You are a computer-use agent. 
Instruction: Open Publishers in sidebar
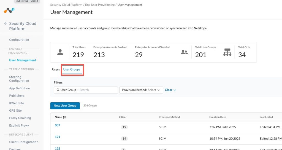point(17,96)
